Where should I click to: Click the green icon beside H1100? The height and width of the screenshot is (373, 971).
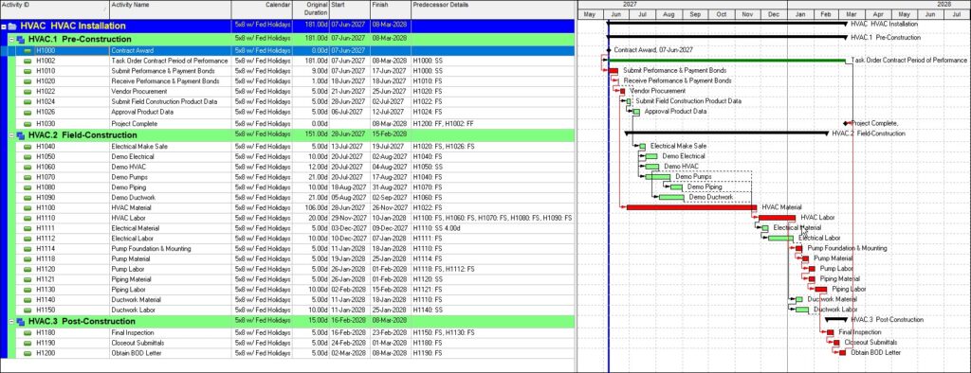pos(27,208)
